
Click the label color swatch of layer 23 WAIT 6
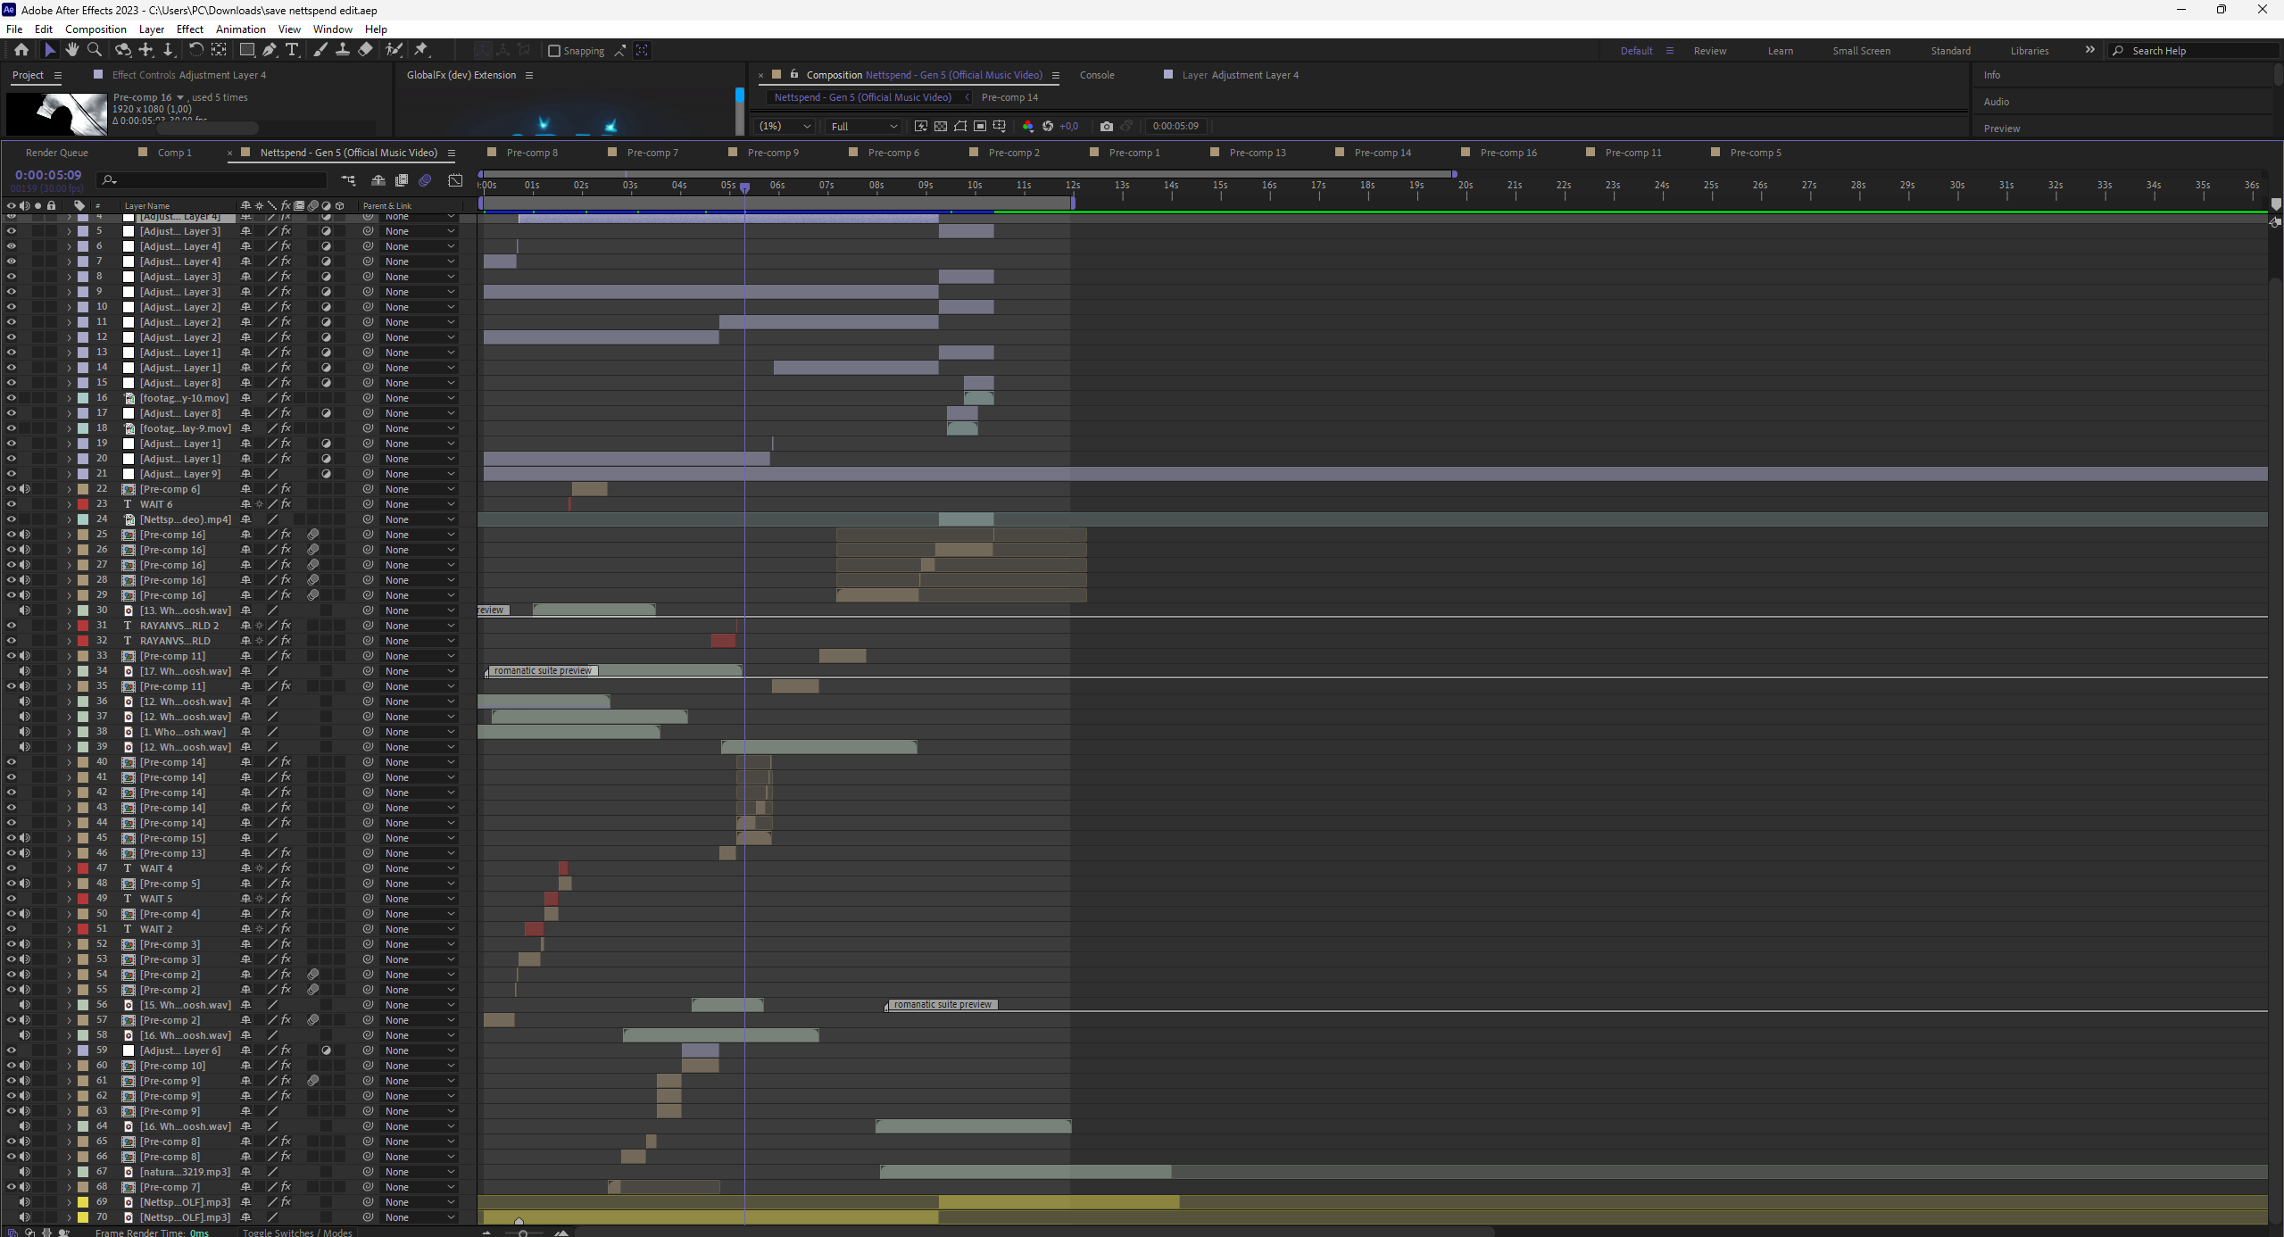[x=83, y=504]
